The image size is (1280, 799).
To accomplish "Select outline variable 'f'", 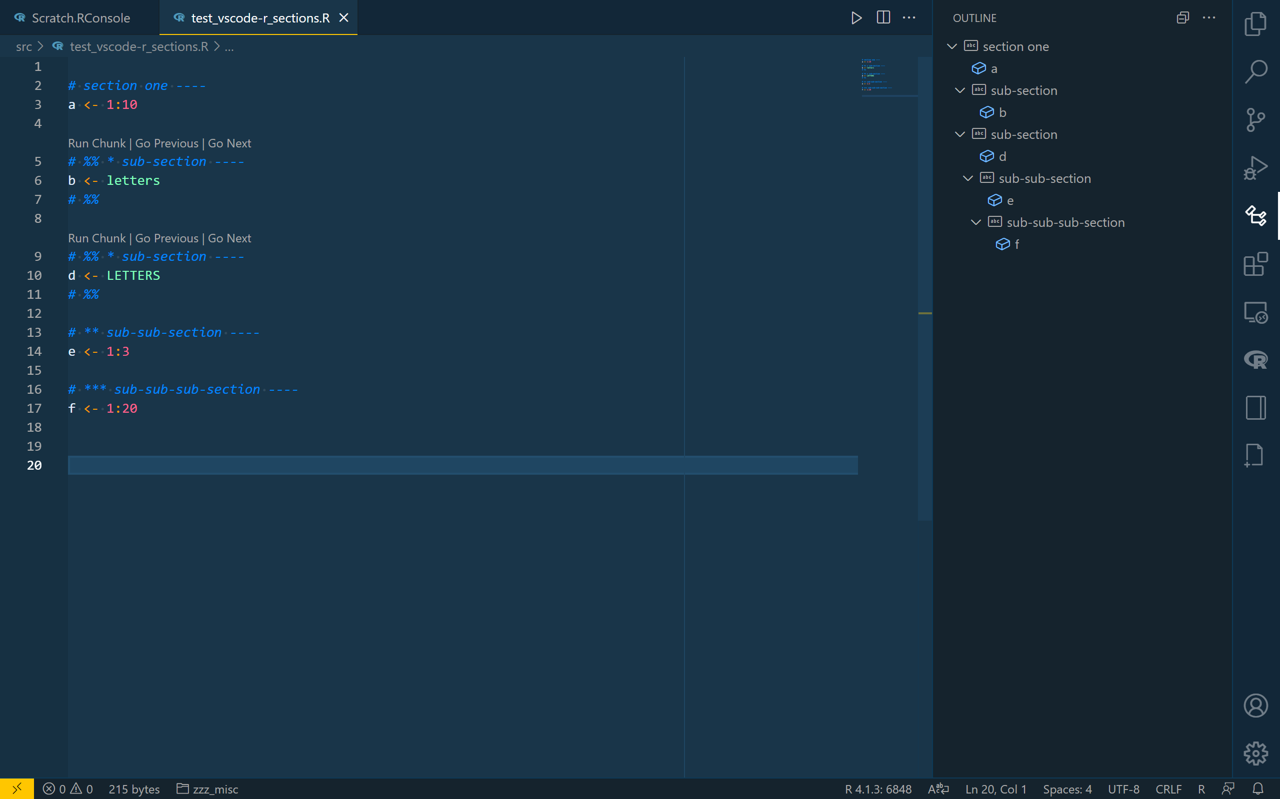I will point(1016,244).
